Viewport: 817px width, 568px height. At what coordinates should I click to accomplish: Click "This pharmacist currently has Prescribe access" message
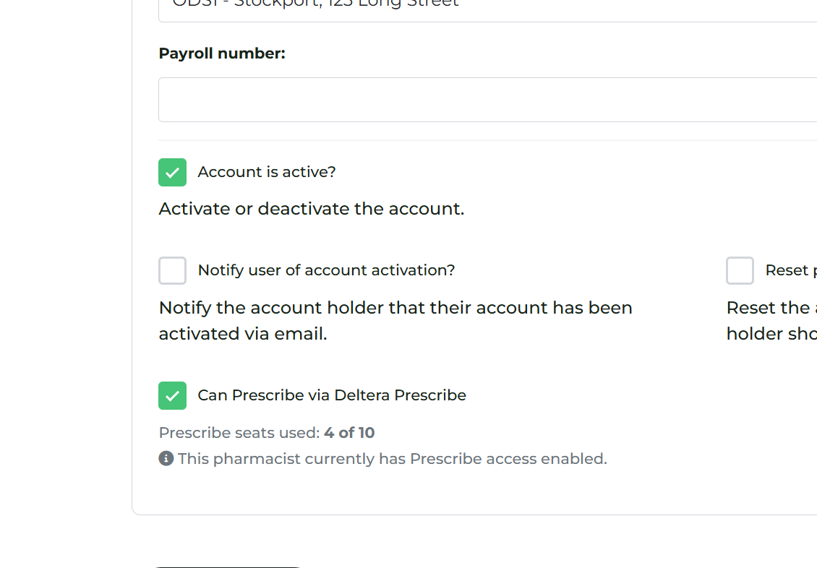tap(393, 459)
